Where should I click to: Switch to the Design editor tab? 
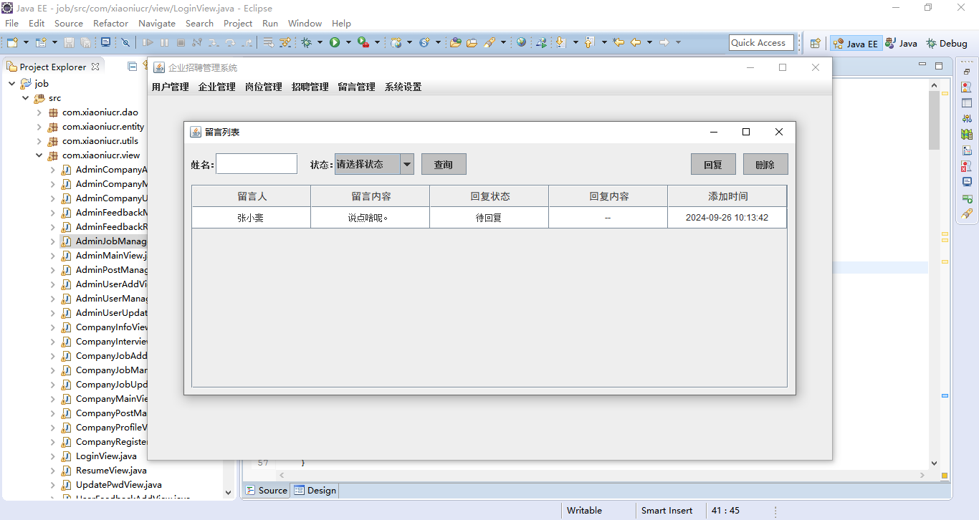(315, 491)
